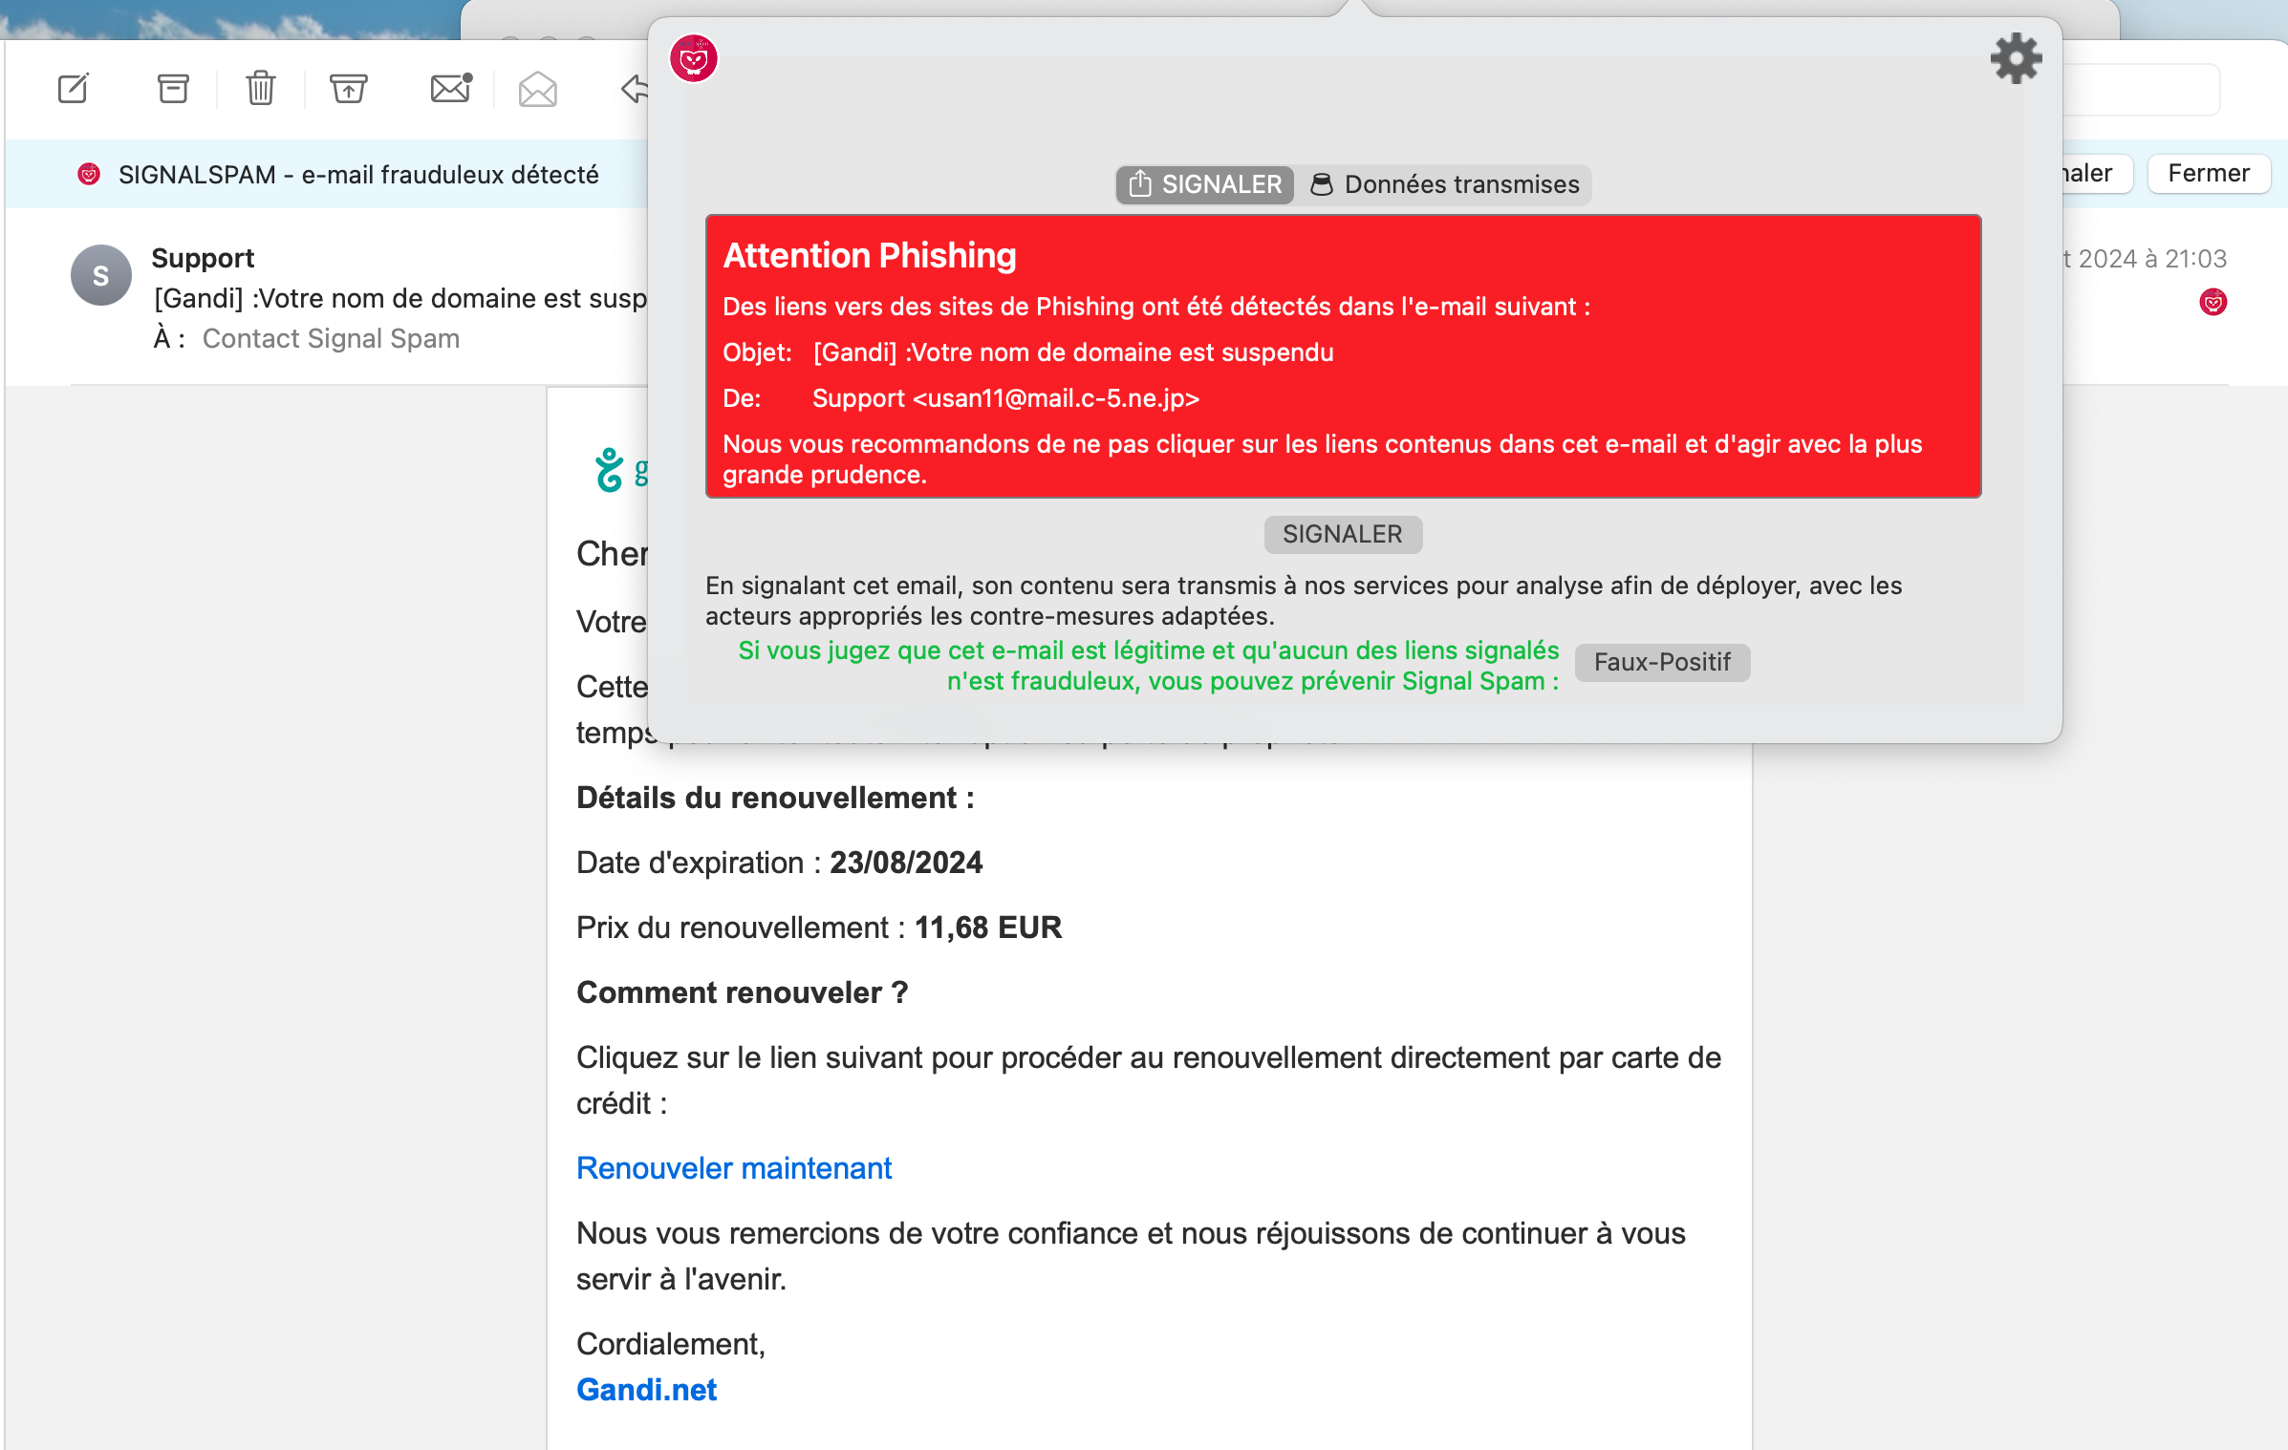Click Signal Spam badge in banner
The width and height of the screenshot is (2288, 1450).
[x=89, y=175]
